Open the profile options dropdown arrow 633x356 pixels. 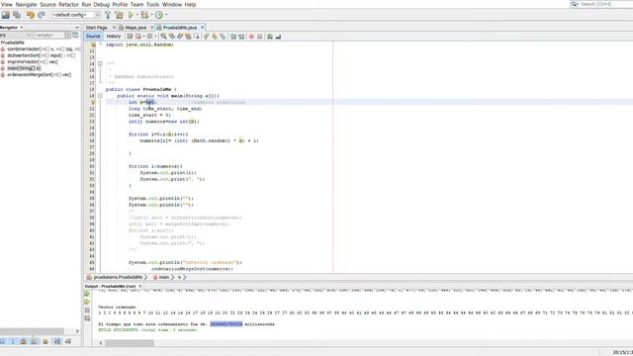point(166,15)
